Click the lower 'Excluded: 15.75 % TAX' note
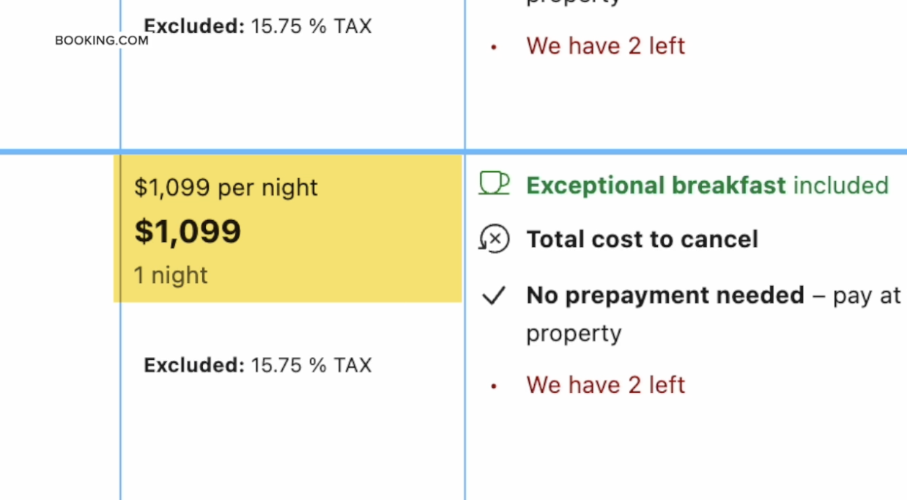The width and height of the screenshot is (907, 500). pos(257,365)
